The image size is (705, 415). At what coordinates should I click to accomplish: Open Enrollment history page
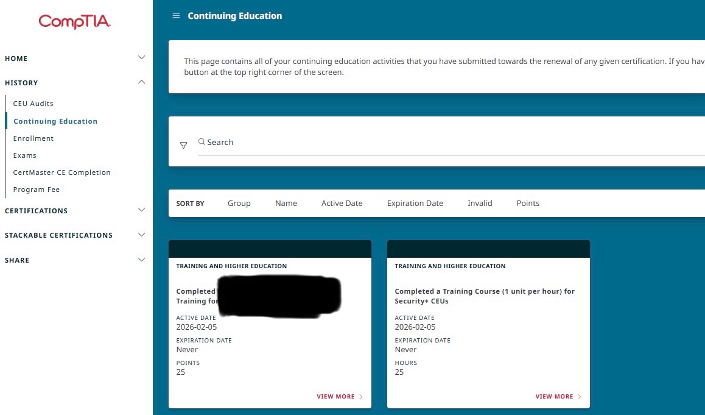point(33,138)
